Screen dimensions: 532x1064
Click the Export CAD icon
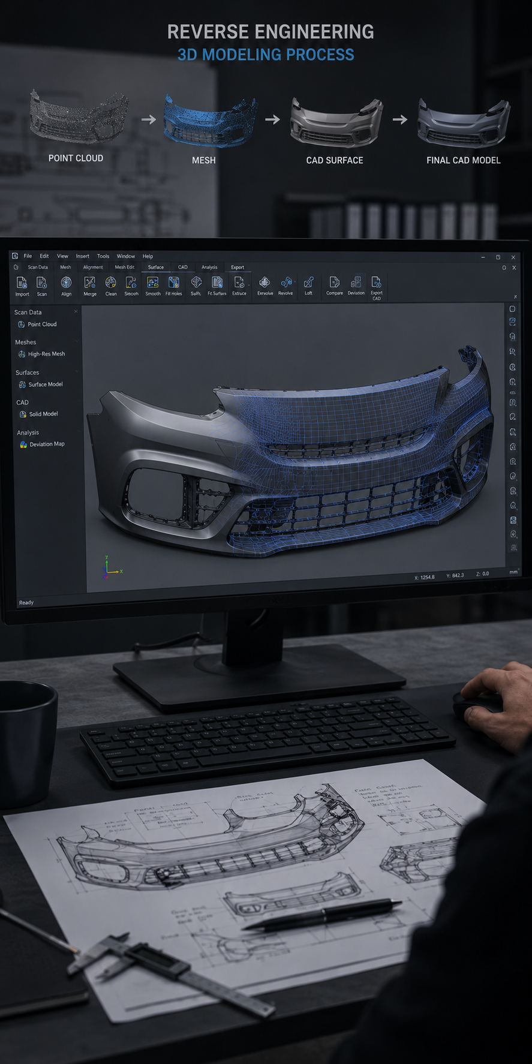coord(376,282)
